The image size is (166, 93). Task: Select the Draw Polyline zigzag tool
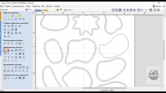pyautogui.click(x=5, y=29)
